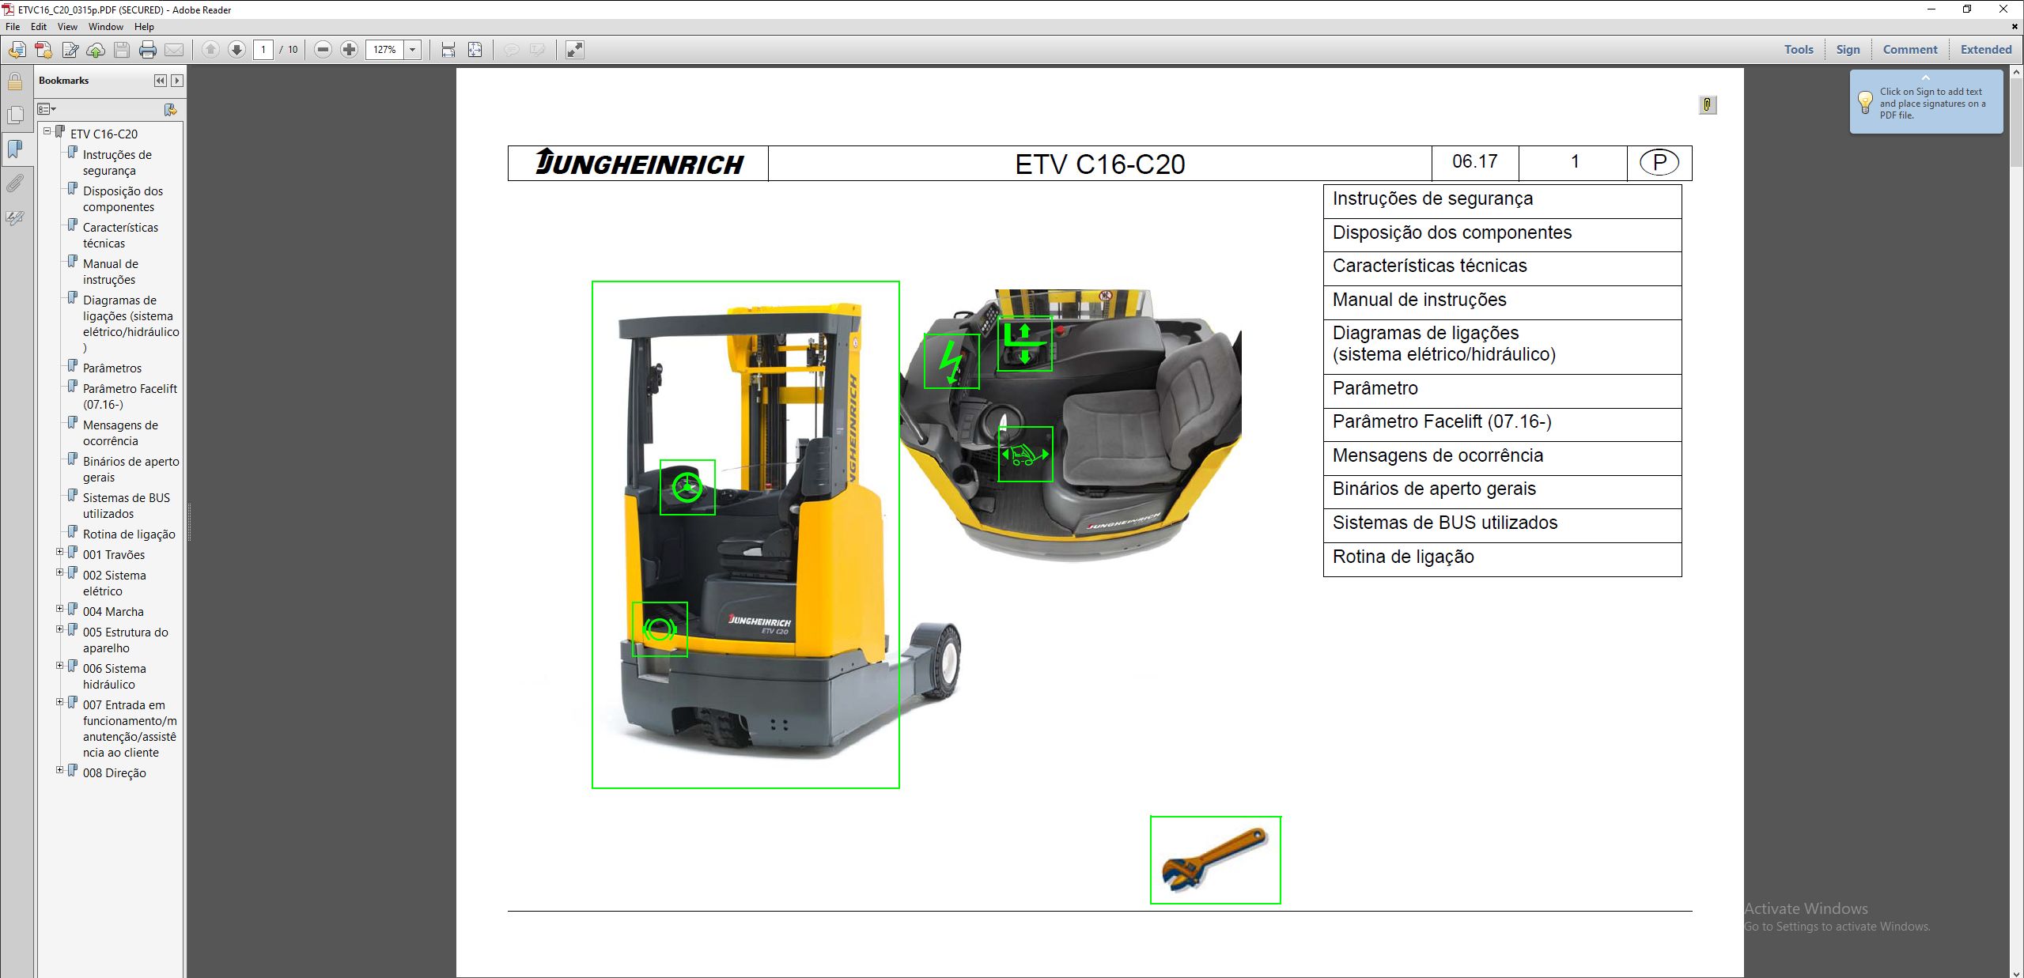2024x978 pixels.
Task: Click the security lock icon in sidebar
Action: tap(15, 81)
